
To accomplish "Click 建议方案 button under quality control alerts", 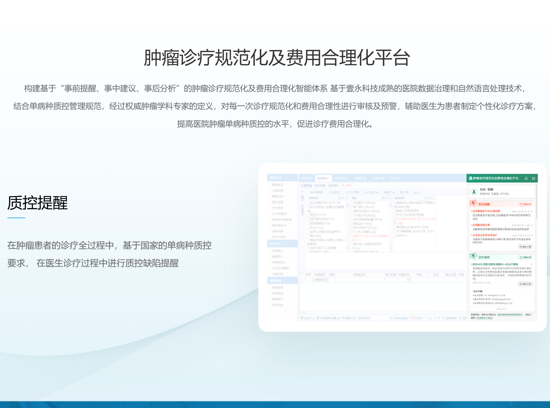I will 525,247.
